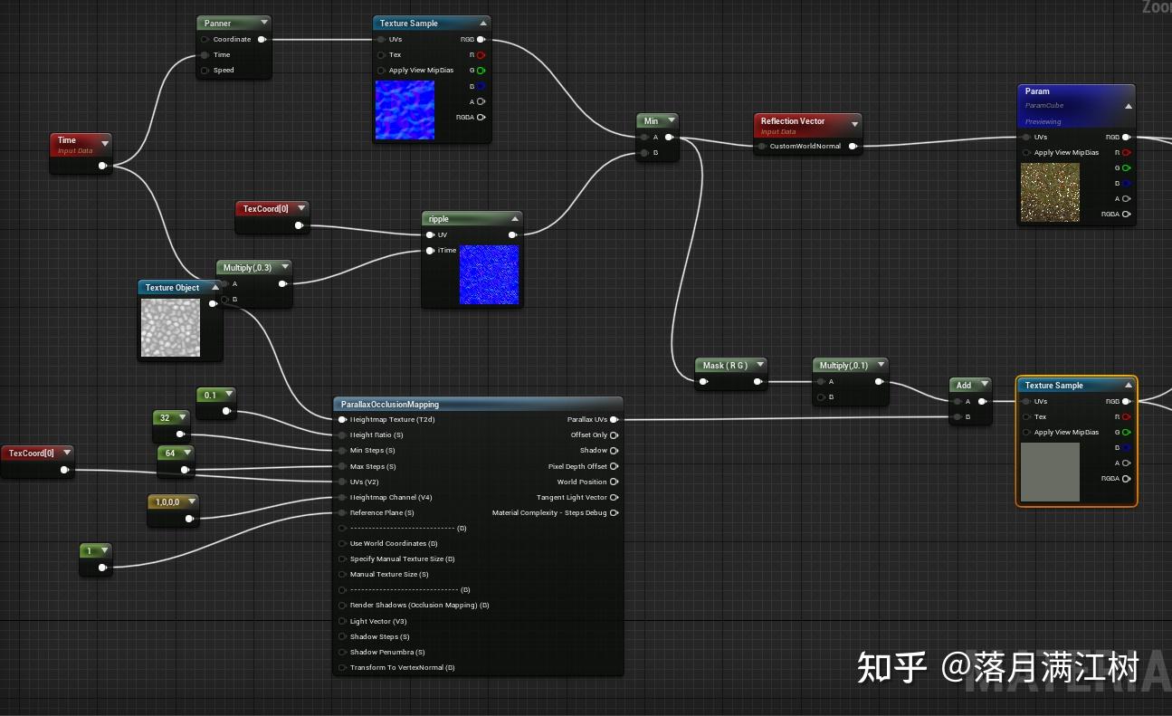
Task: Collapse the Reflection Vector node arrow
Action: tap(854, 124)
